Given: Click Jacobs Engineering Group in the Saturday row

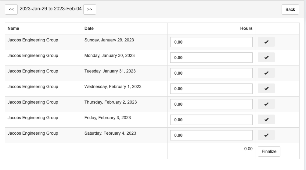Looking at the screenshot, I should (33, 133).
